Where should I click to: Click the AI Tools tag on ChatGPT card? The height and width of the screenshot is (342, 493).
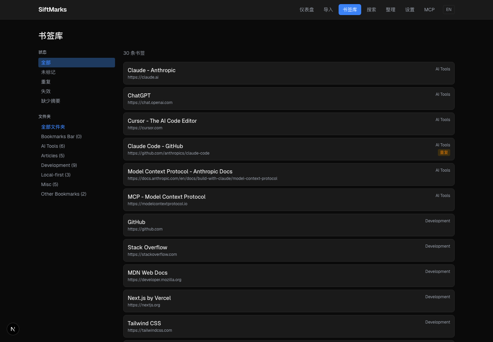click(x=443, y=94)
